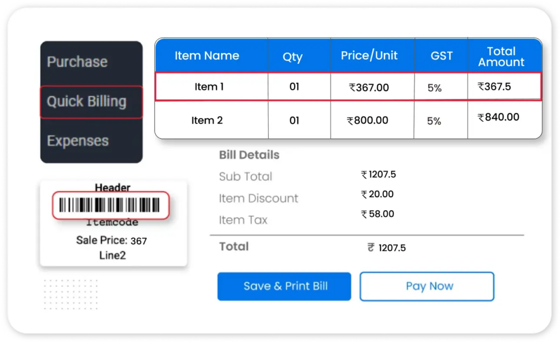This screenshot has height=342, width=560.
Task: Click the Item Tax ₹58.00 value
Action: click(378, 214)
